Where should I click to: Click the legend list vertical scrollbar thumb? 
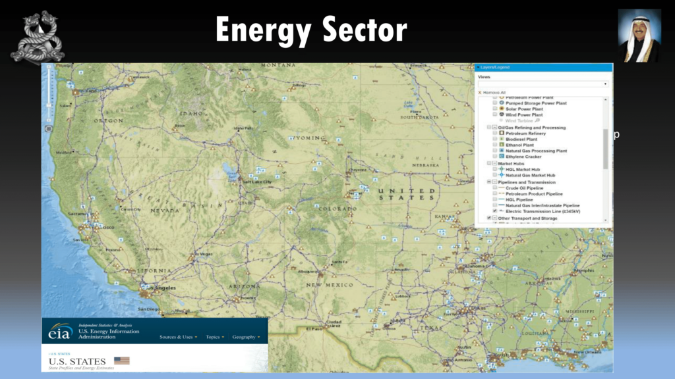(606, 149)
